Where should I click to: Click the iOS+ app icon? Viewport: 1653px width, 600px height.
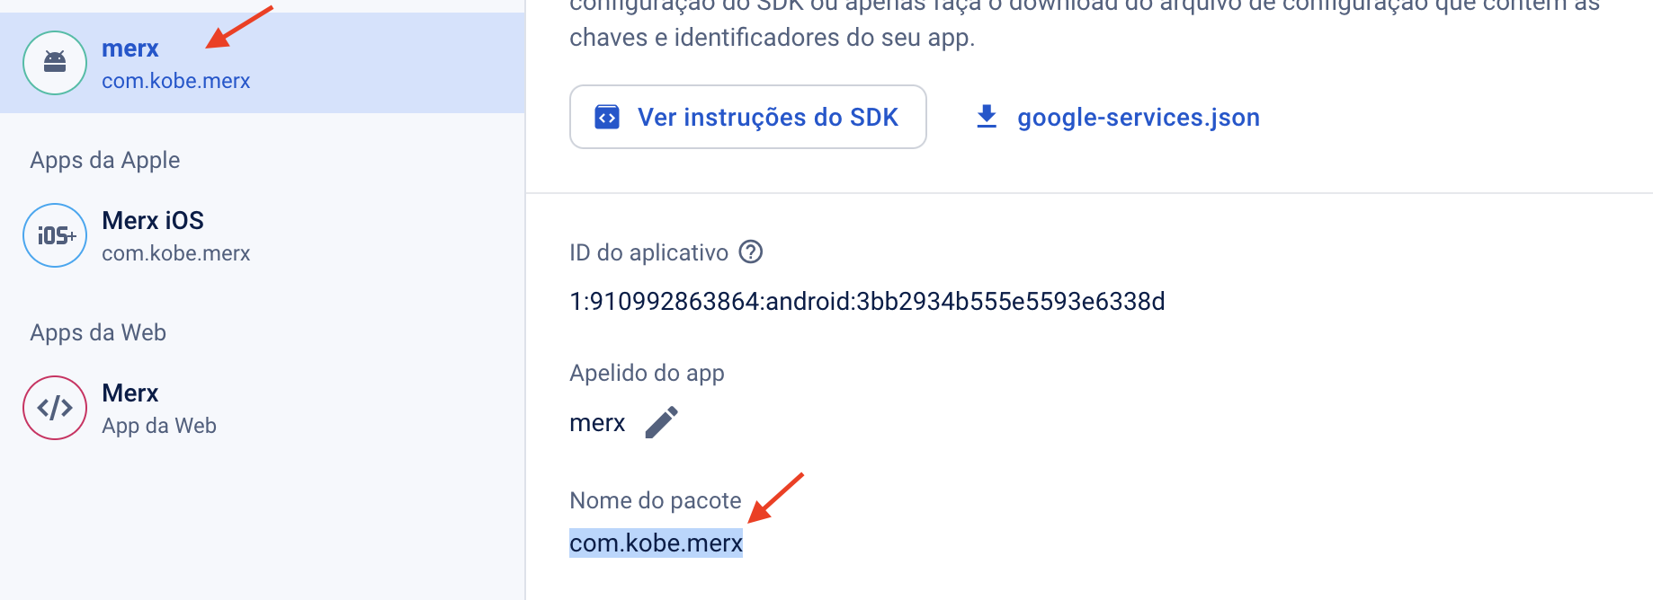pos(55,235)
